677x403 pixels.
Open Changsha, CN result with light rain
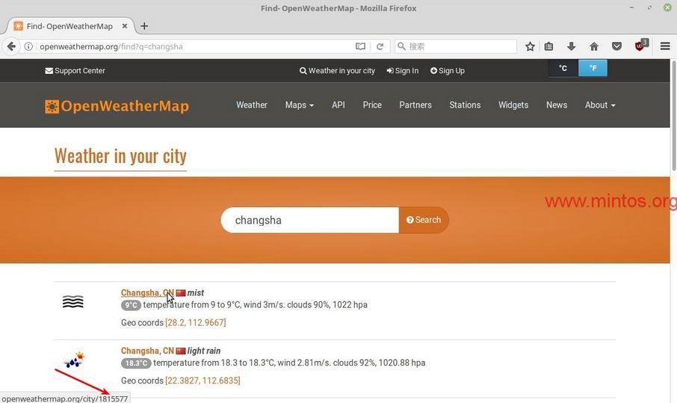coord(147,351)
